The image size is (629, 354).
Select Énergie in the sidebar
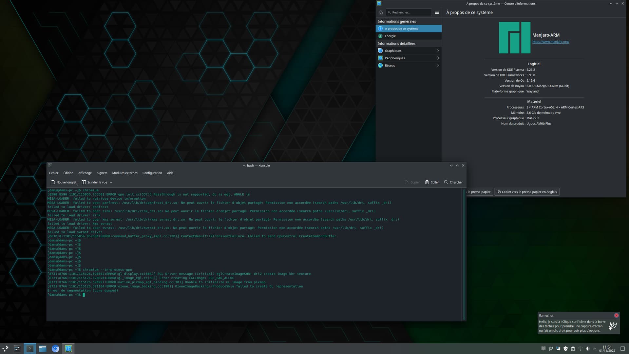(x=390, y=36)
